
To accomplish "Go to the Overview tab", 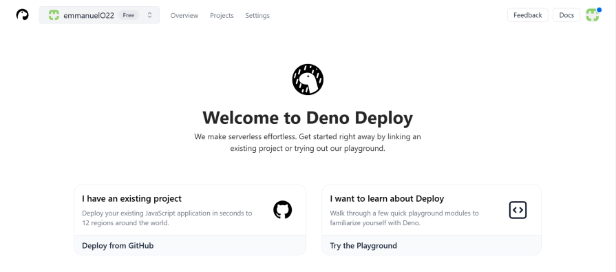I will coord(184,15).
